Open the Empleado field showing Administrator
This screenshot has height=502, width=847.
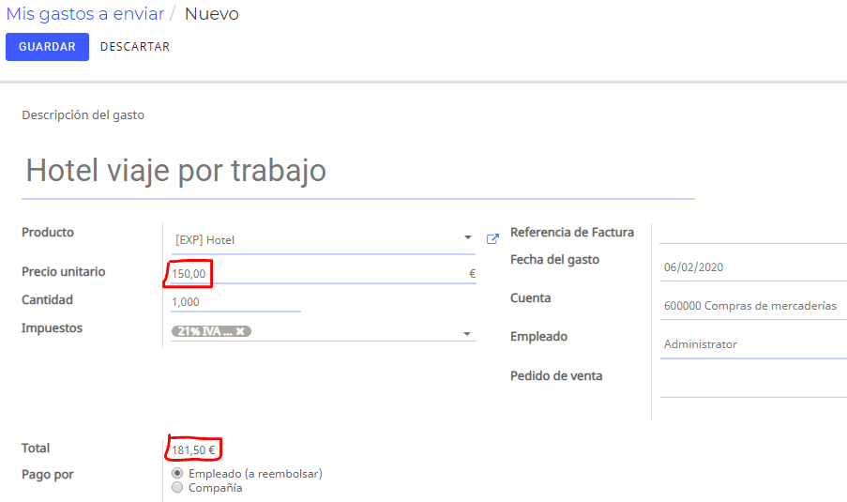[753, 344]
